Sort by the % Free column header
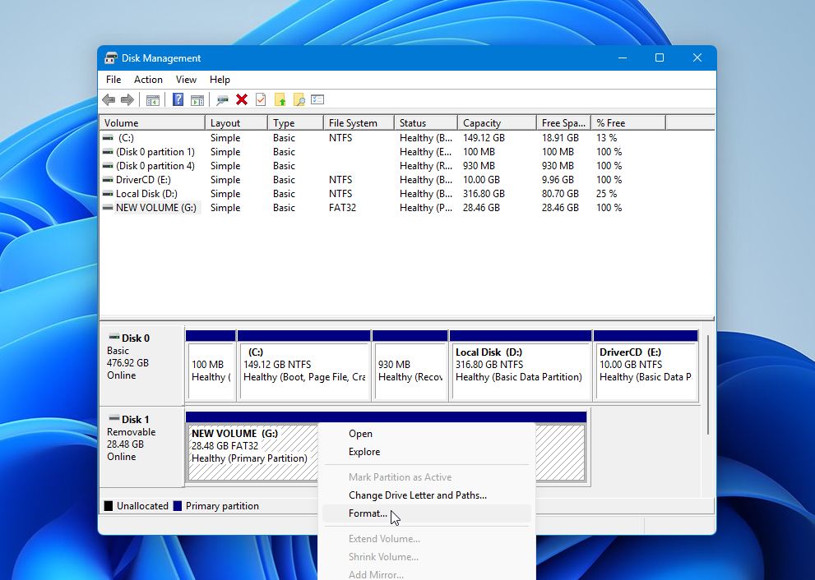The height and width of the screenshot is (580, 815). 628,123
